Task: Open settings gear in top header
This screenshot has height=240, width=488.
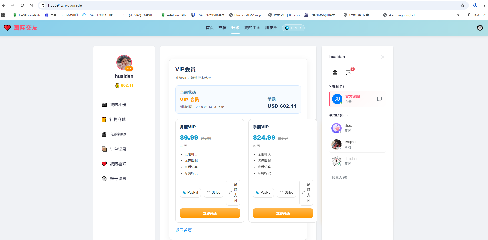Action: pos(480,28)
